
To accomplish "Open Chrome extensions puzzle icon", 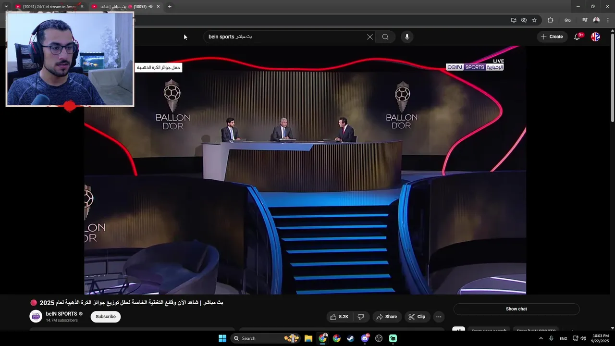I will click(551, 20).
